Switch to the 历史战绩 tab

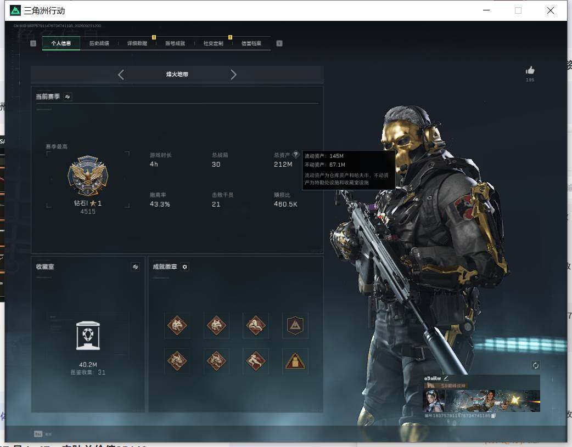pos(99,43)
